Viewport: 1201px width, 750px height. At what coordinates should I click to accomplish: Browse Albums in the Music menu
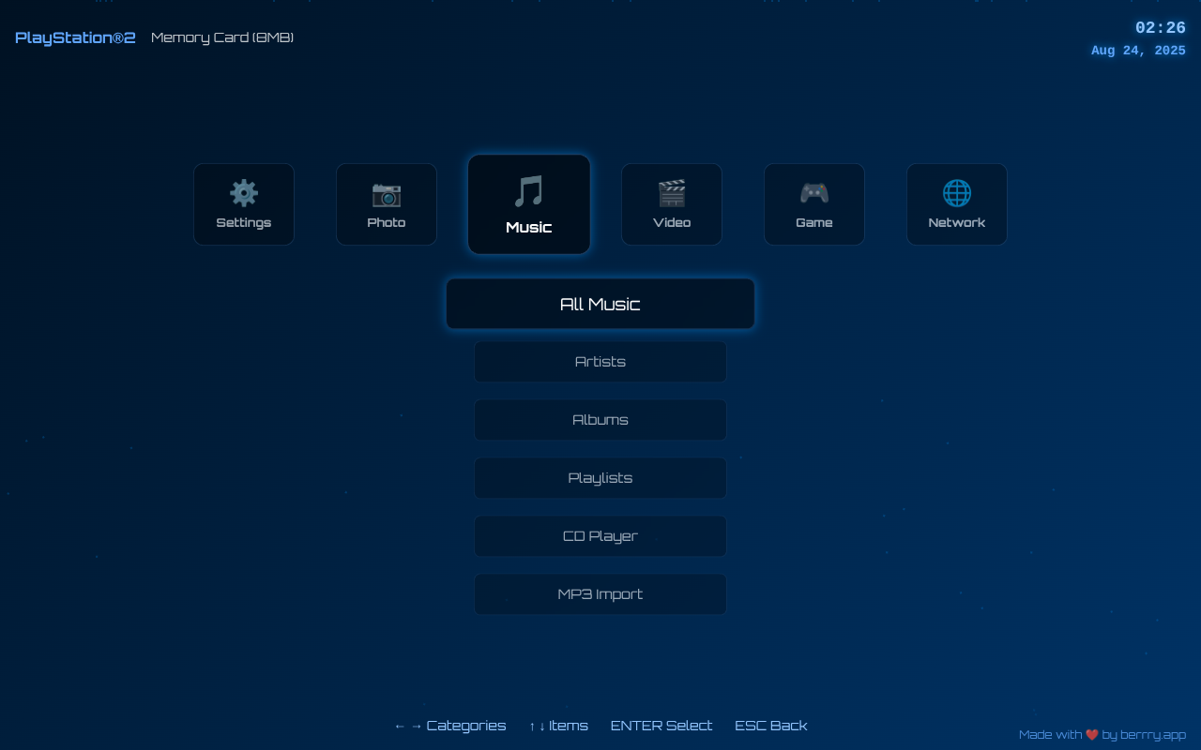[x=600, y=420]
